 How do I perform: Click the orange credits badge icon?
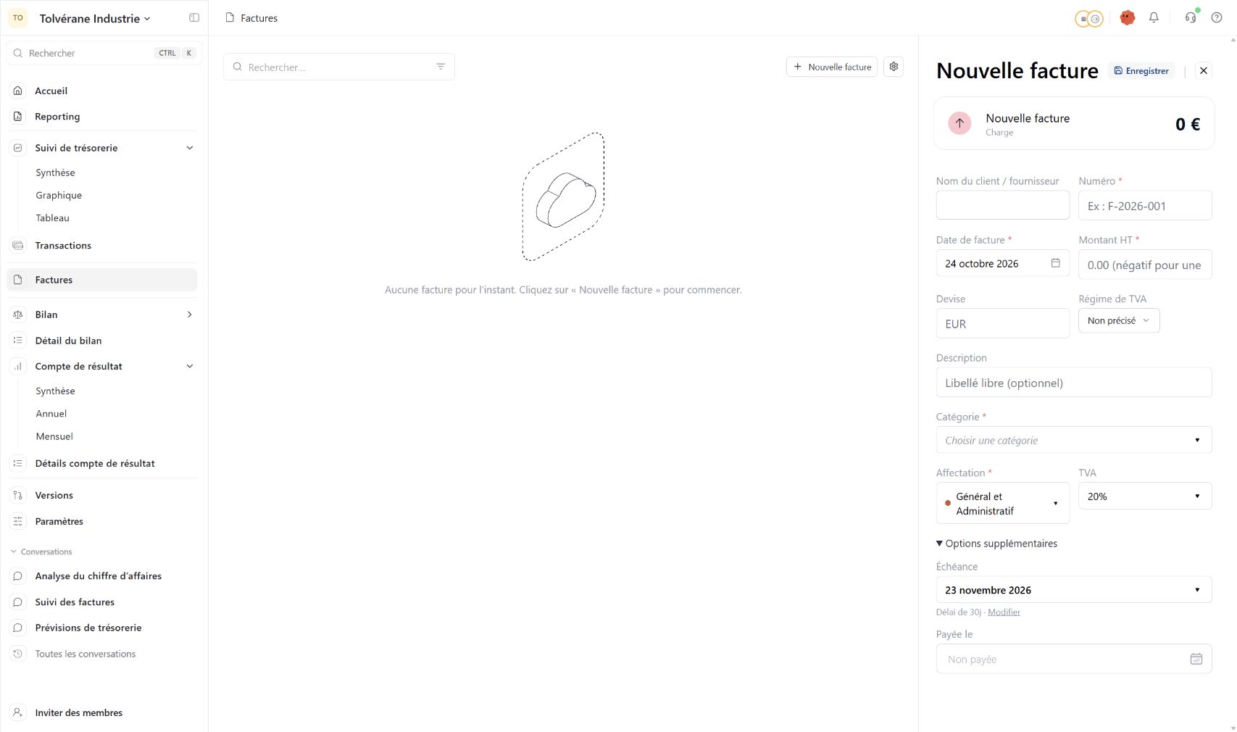click(1088, 19)
